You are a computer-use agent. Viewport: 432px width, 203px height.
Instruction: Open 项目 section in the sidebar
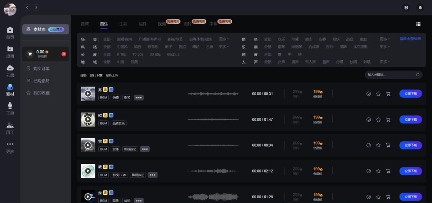(10, 52)
